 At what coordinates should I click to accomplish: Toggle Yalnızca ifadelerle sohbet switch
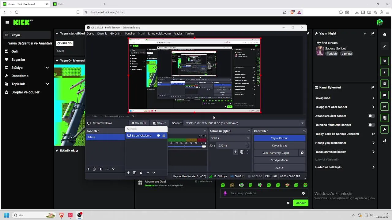[371, 125]
